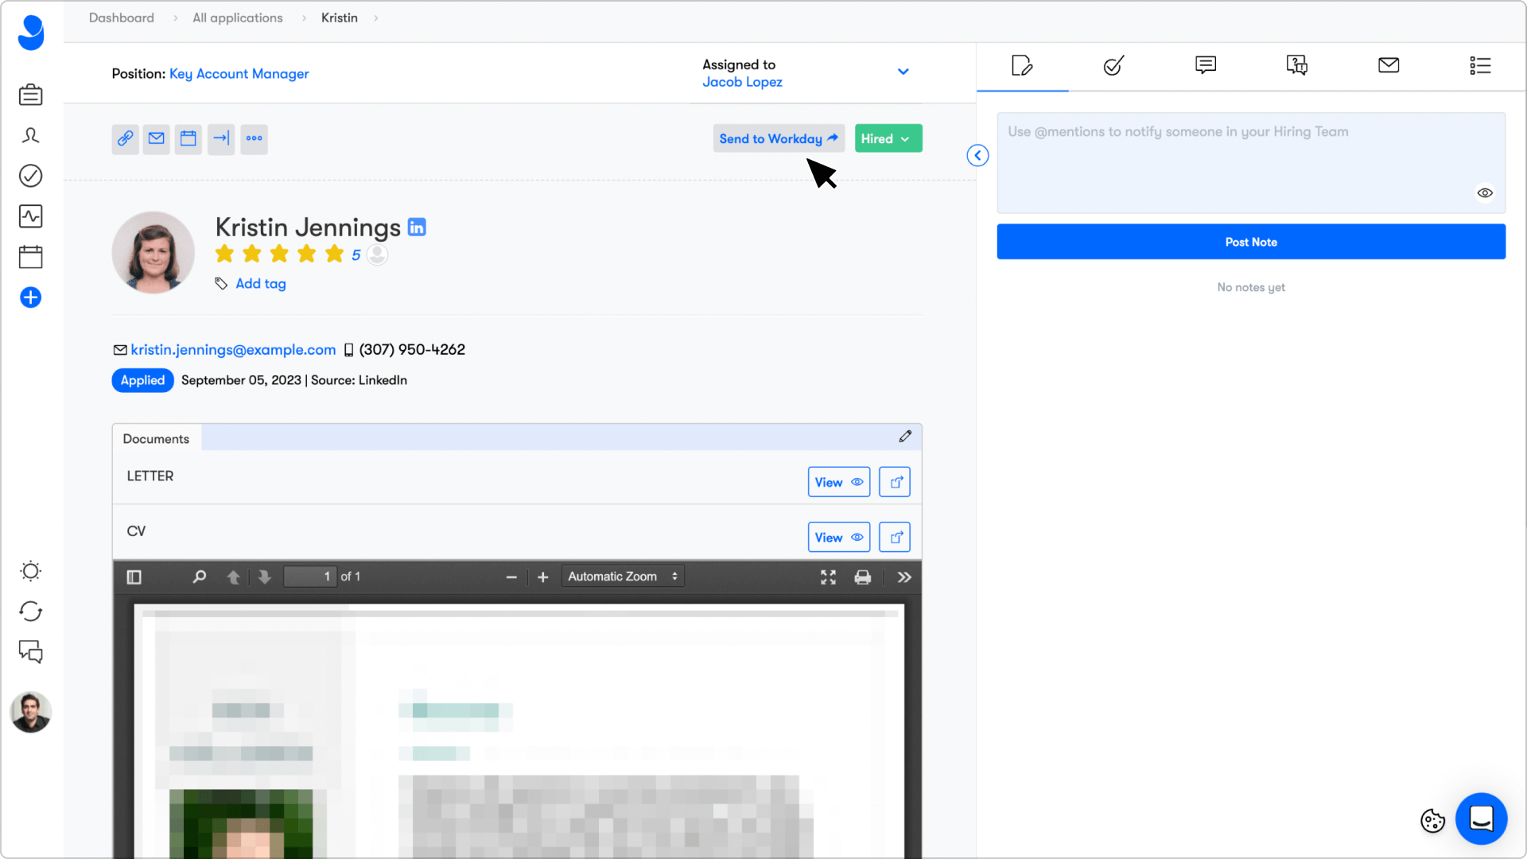Screen dimensions: 1527x859
Task: Toggle note visibility with the eye icon
Action: pos(1484,192)
